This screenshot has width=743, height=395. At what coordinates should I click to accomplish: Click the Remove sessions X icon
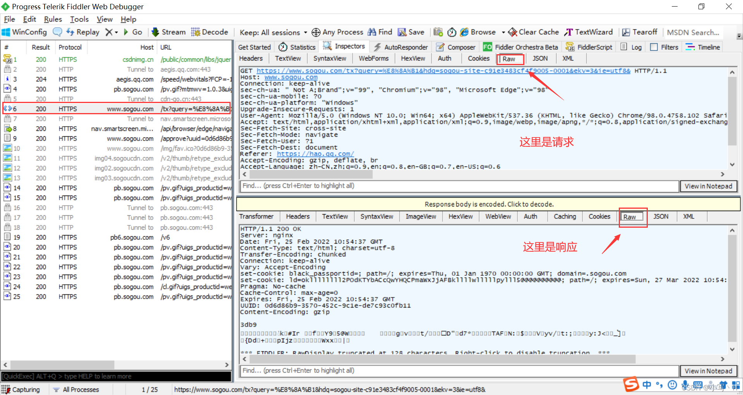coord(110,32)
